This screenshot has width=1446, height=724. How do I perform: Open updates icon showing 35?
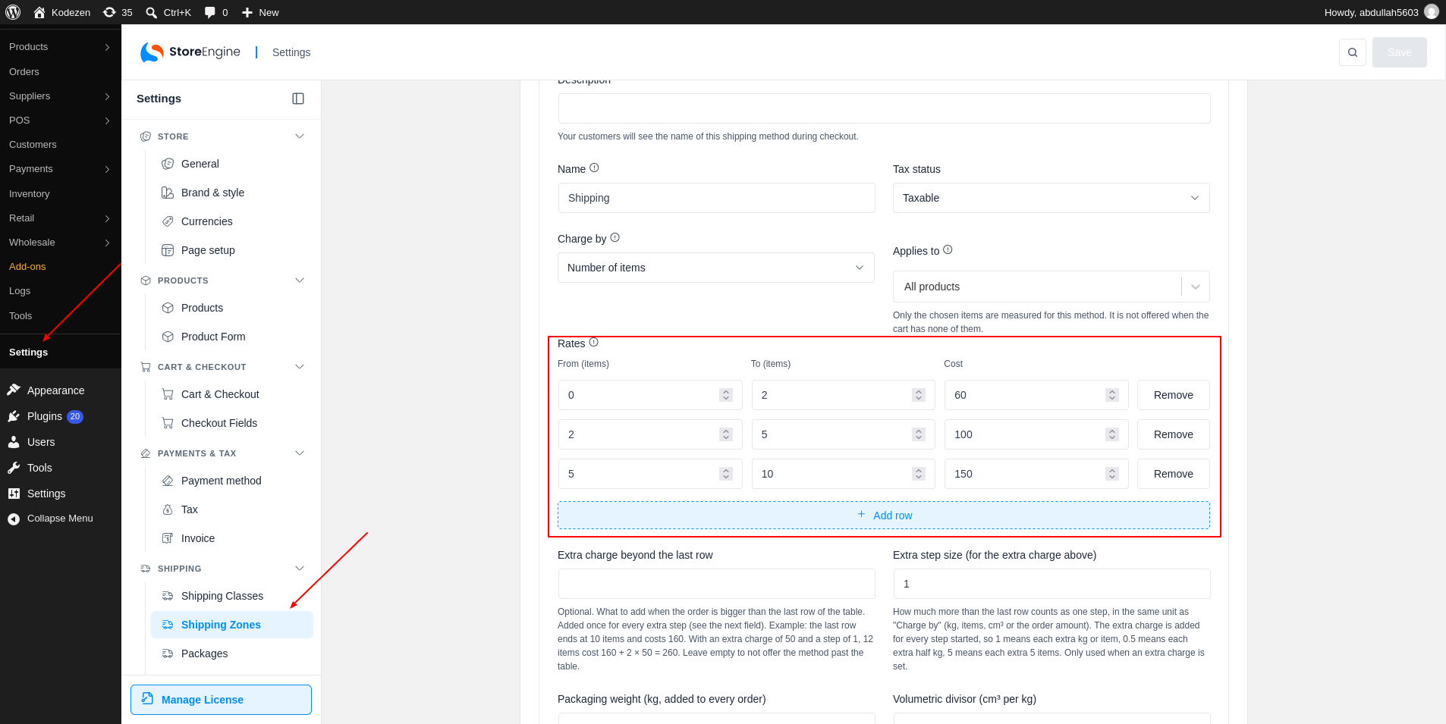click(118, 12)
